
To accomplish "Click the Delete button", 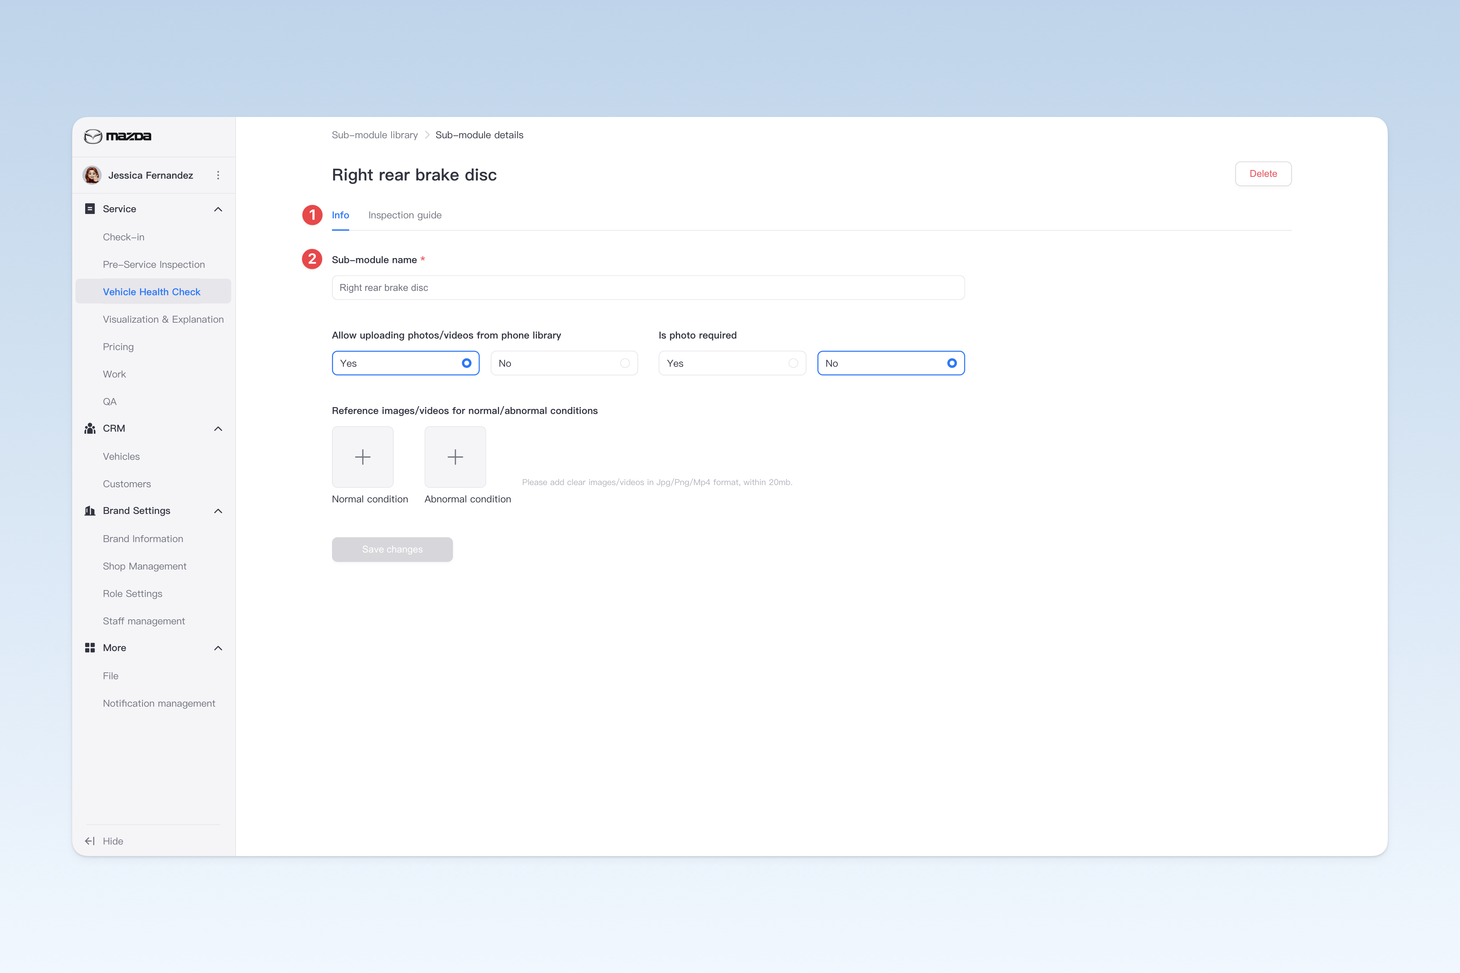I will click(1263, 174).
